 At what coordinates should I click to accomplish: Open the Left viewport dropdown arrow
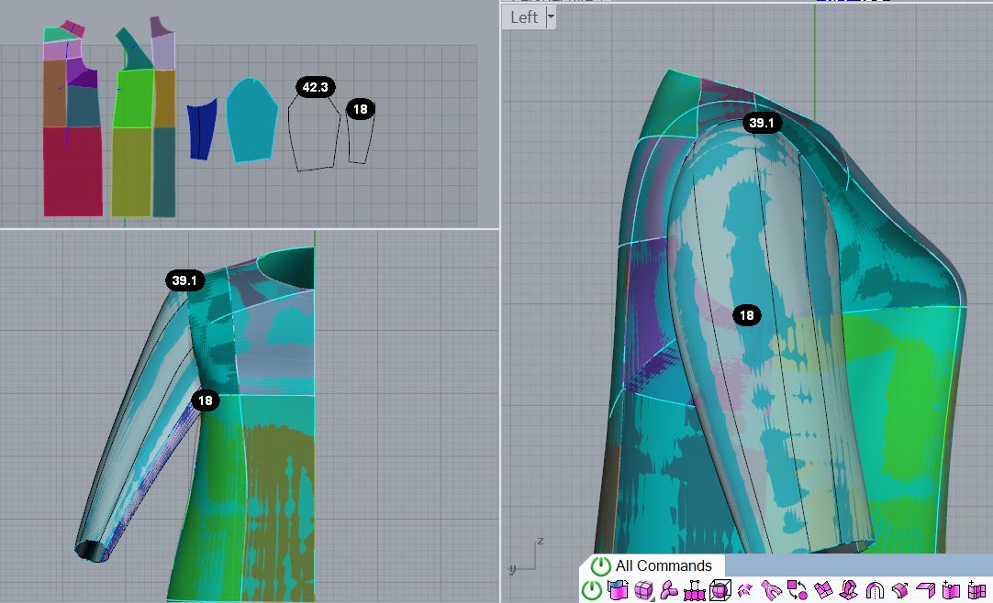point(551,17)
